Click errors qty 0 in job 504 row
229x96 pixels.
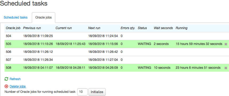(121, 36)
